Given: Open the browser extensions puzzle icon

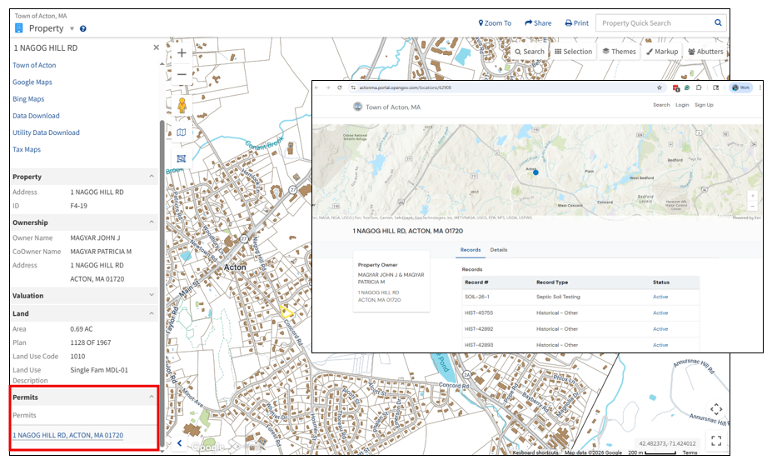Looking at the screenshot, I should tap(699, 87).
